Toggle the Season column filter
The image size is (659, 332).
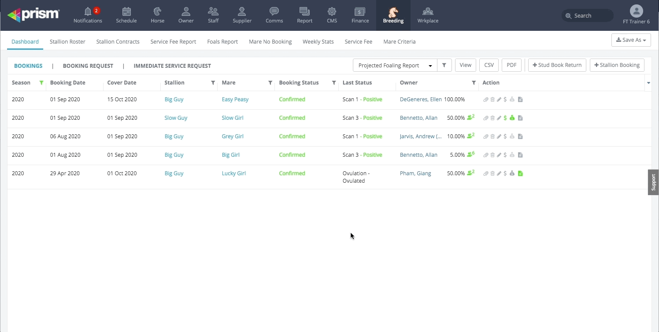tap(41, 83)
